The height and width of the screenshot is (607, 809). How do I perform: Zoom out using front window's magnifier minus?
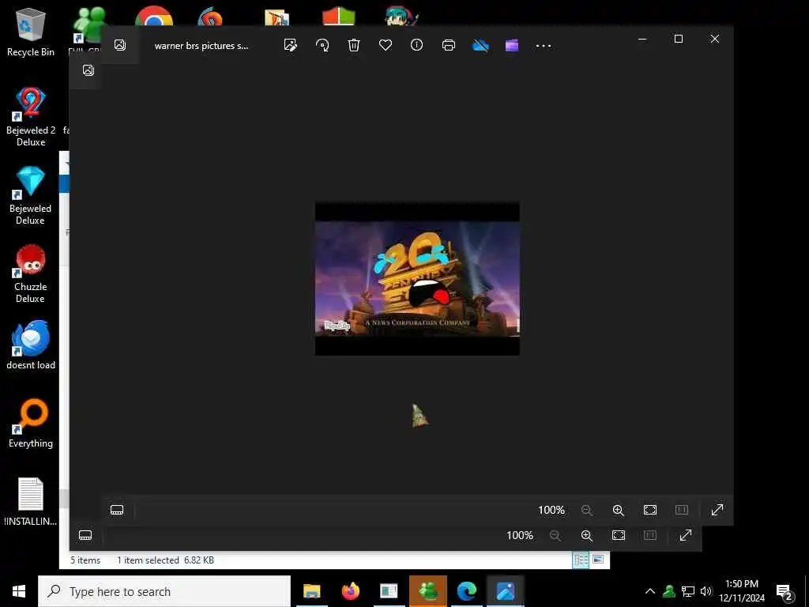(x=587, y=511)
